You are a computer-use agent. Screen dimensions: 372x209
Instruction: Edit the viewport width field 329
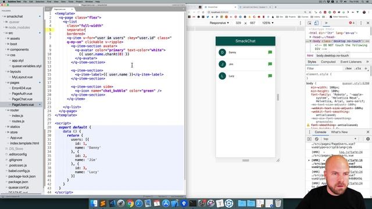(x=238, y=23)
